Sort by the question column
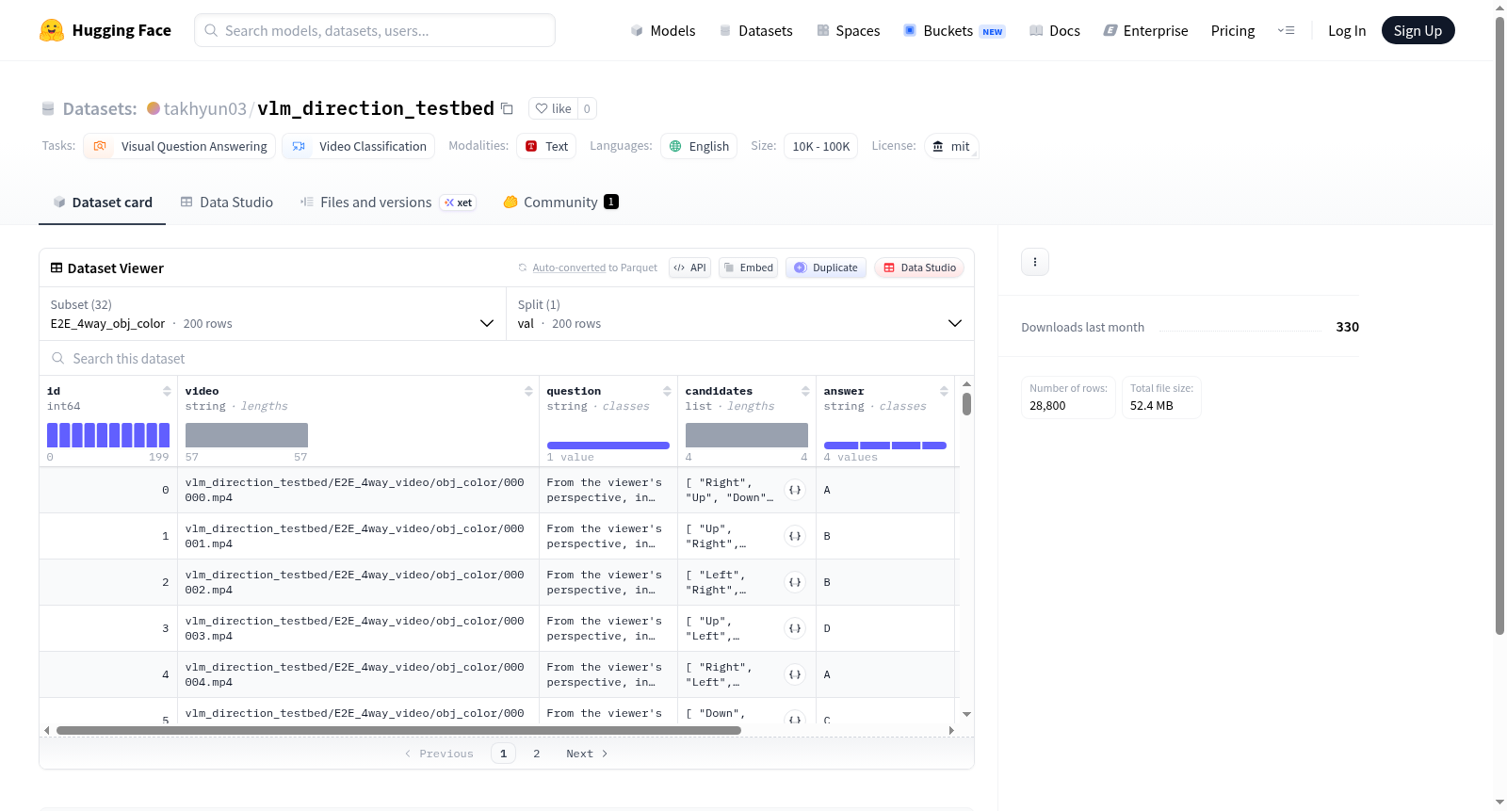The height and width of the screenshot is (811, 1507). pyautogui.click(x=667, y=391)
